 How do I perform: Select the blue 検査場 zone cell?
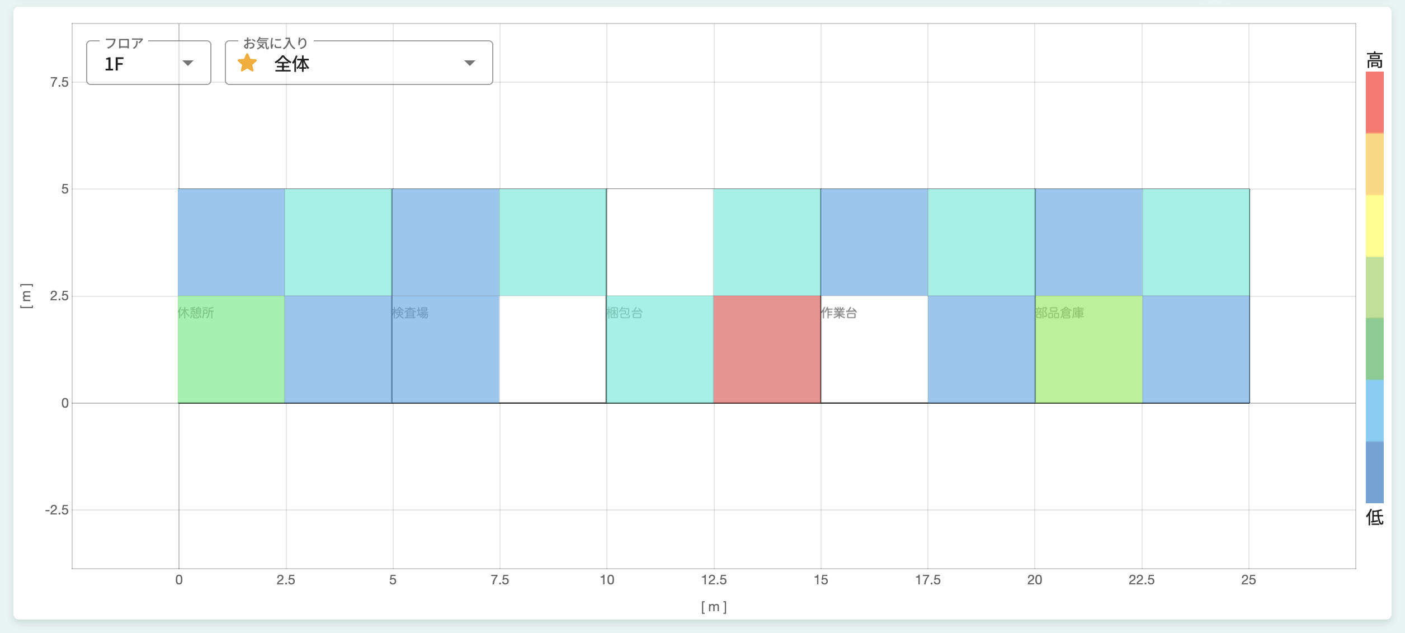[x=446, y=358]
